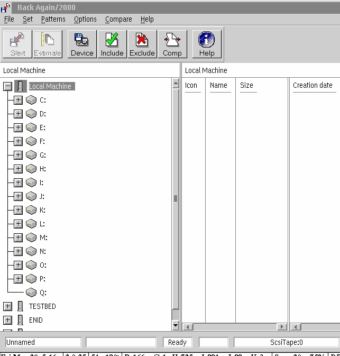Collapse the Local Machine tree node
The image size is (340, 356).
coord(8,86)
